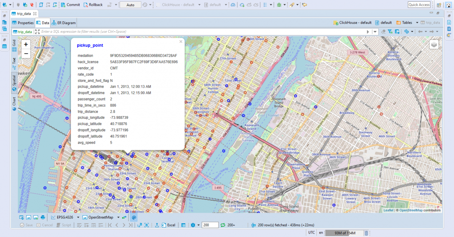Click the Quick Access field
This screenshot has width=454, height=237.
click(x=419, y=4)
